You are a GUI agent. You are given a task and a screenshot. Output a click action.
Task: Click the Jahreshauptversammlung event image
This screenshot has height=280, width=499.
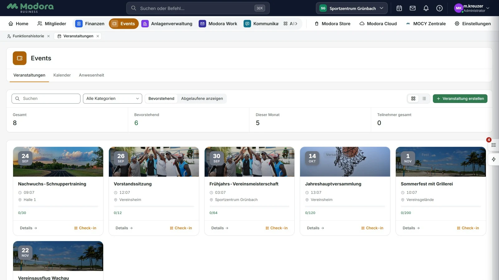tap(345, 162)
